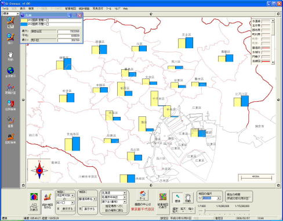This screenshot has width=283, height=221.
Task: Click the 前の場所に戻る button
Action: point(114,211)
